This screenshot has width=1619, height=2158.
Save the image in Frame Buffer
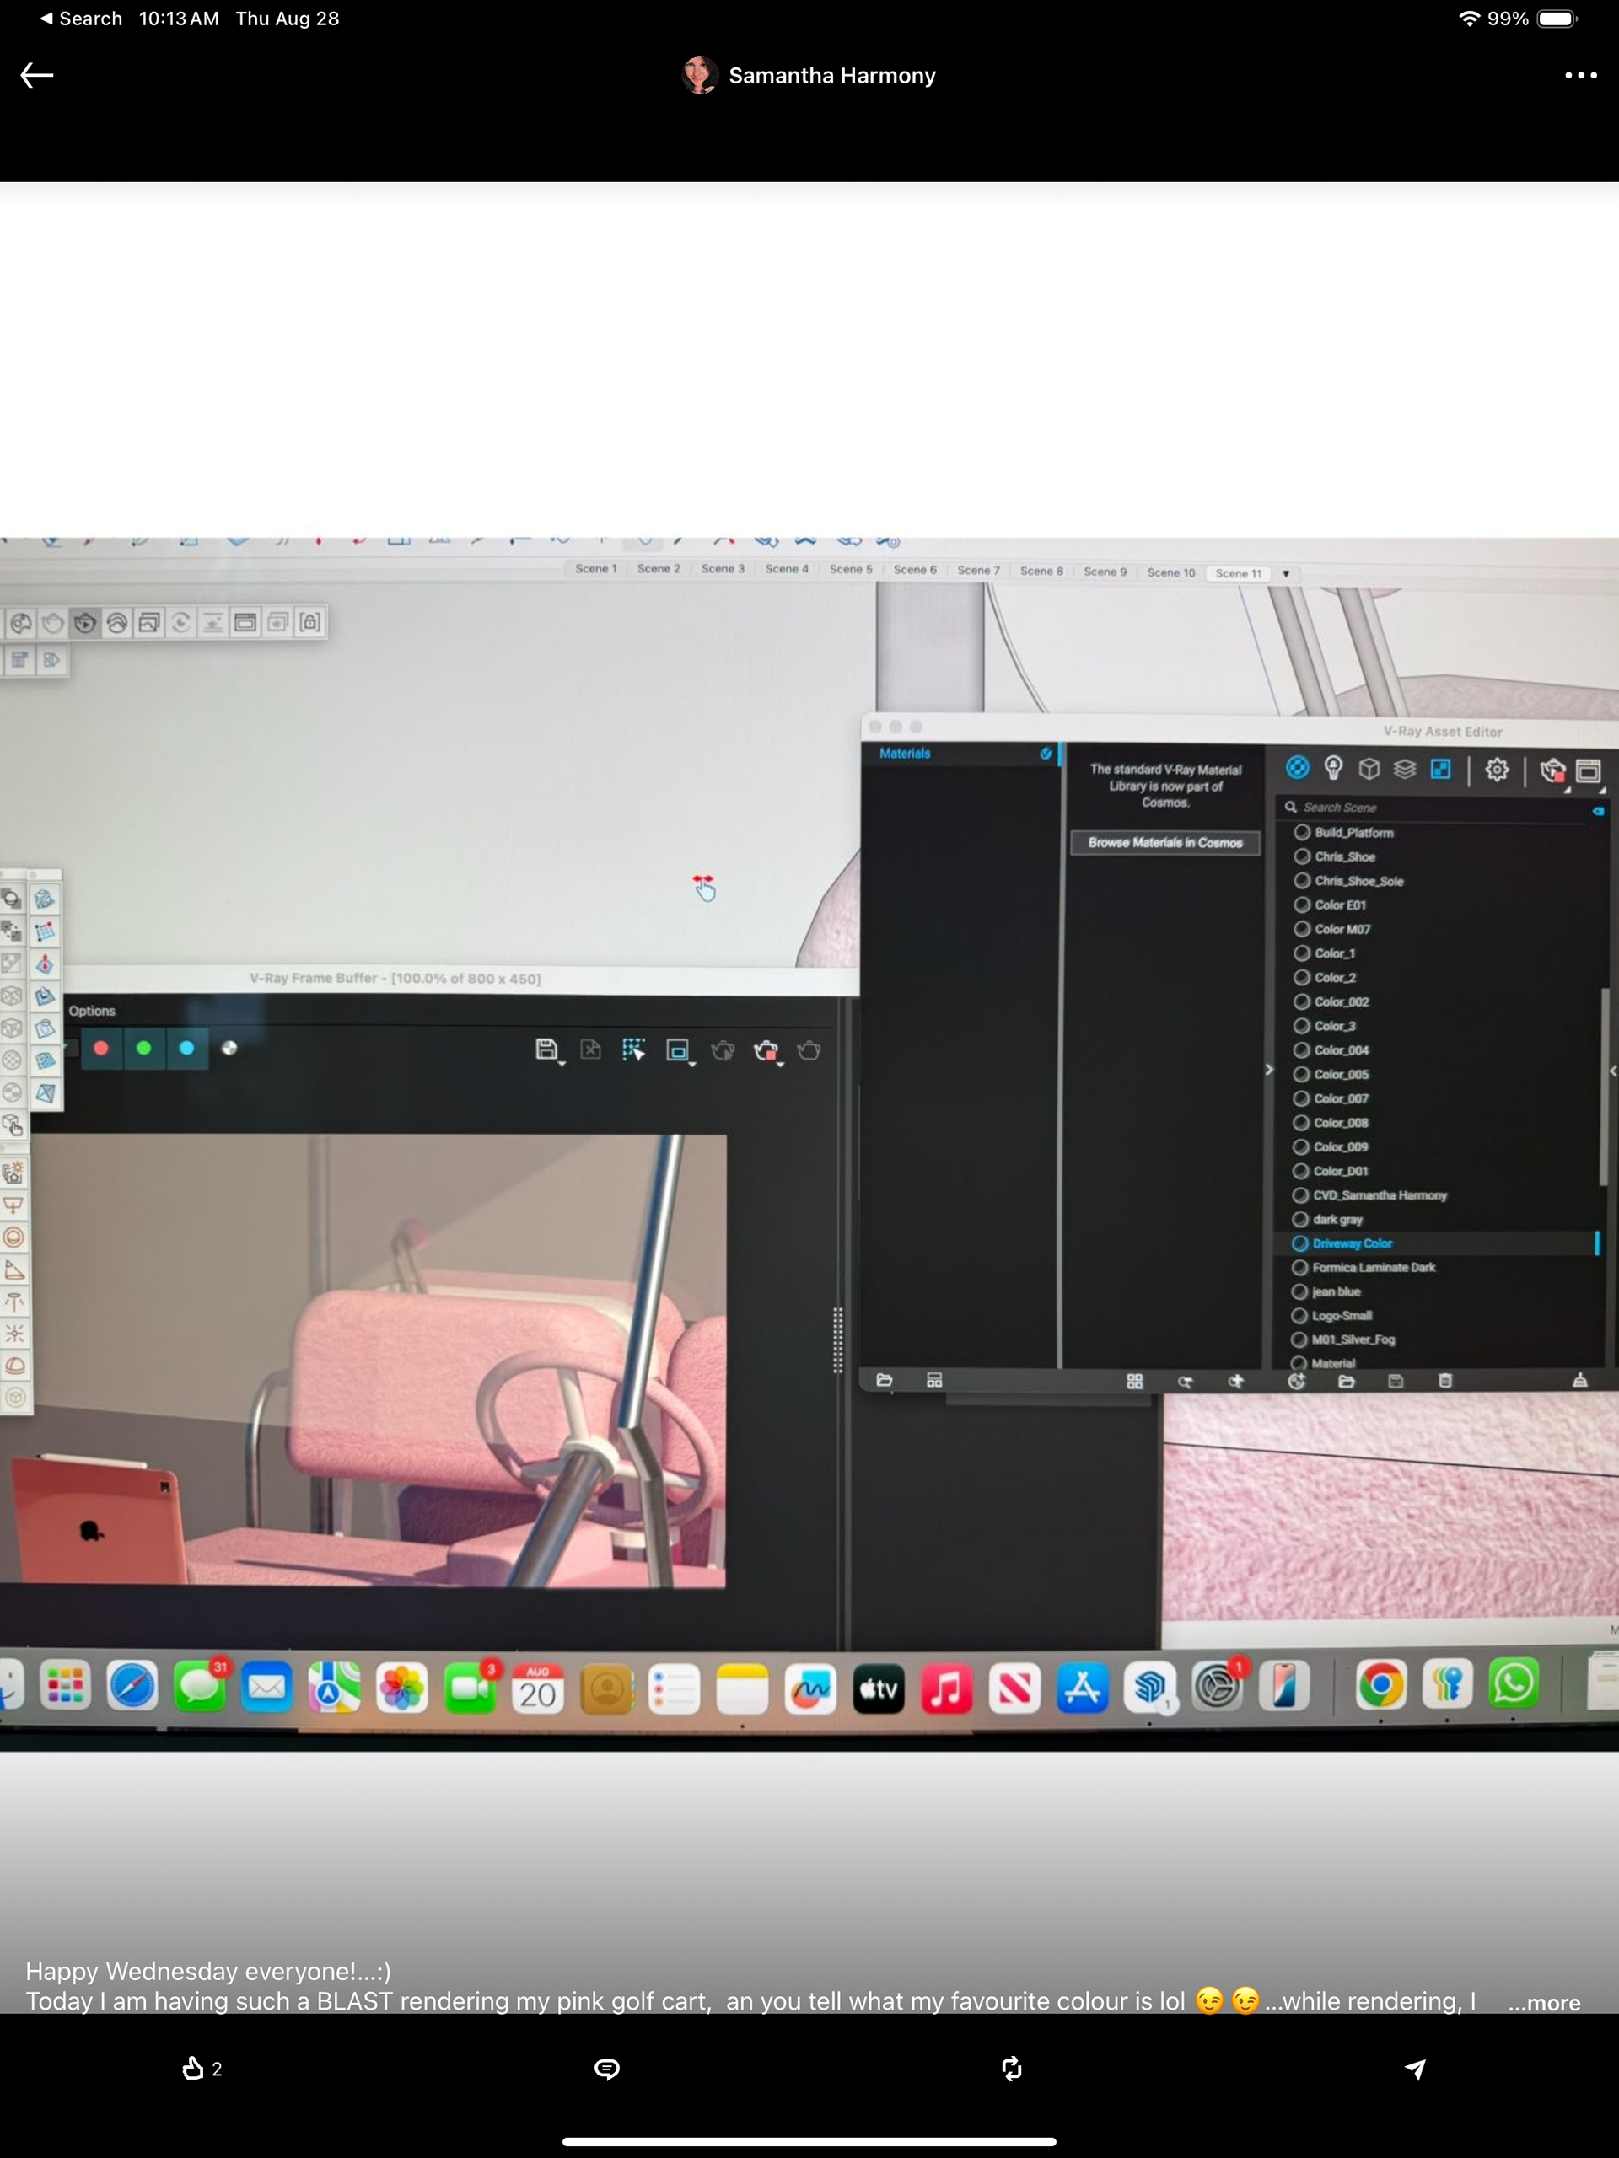[x=546, y=1049]
